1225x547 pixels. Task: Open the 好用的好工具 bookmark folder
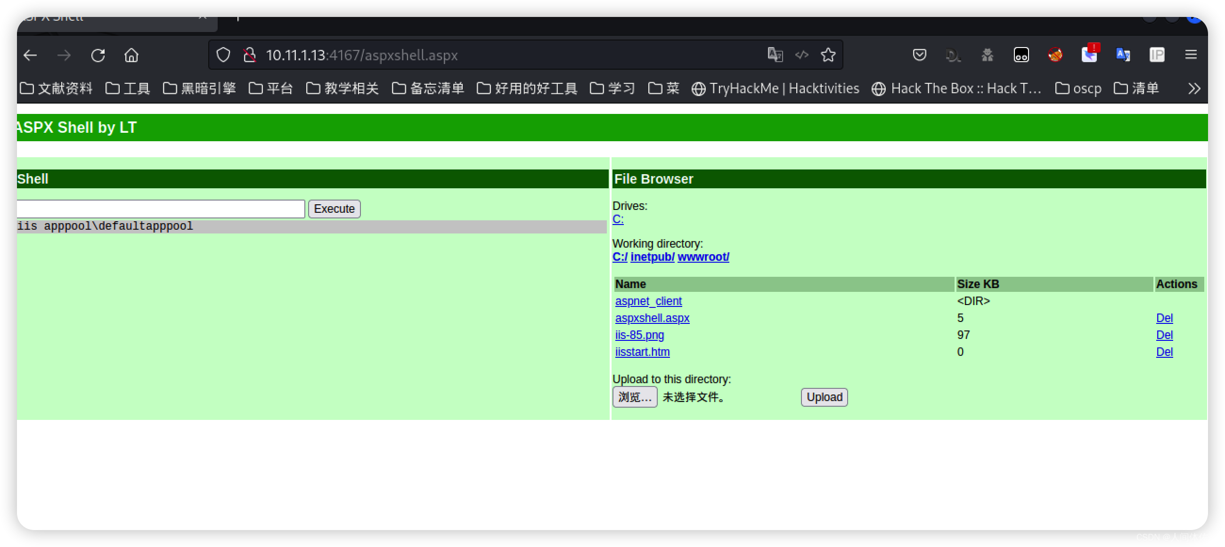(x=527, y=88)
